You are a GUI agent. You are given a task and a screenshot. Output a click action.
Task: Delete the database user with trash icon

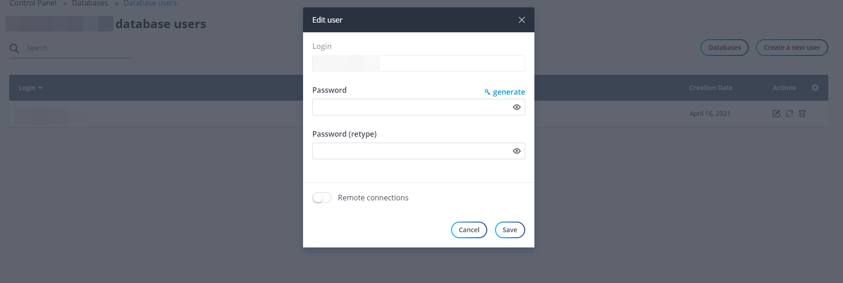click(802, 114)
